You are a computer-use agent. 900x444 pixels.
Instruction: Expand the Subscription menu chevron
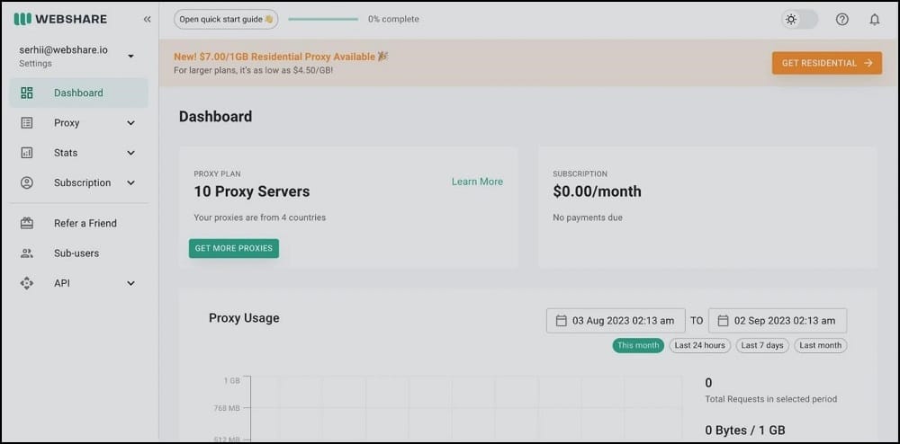click(x=130, y=182)
